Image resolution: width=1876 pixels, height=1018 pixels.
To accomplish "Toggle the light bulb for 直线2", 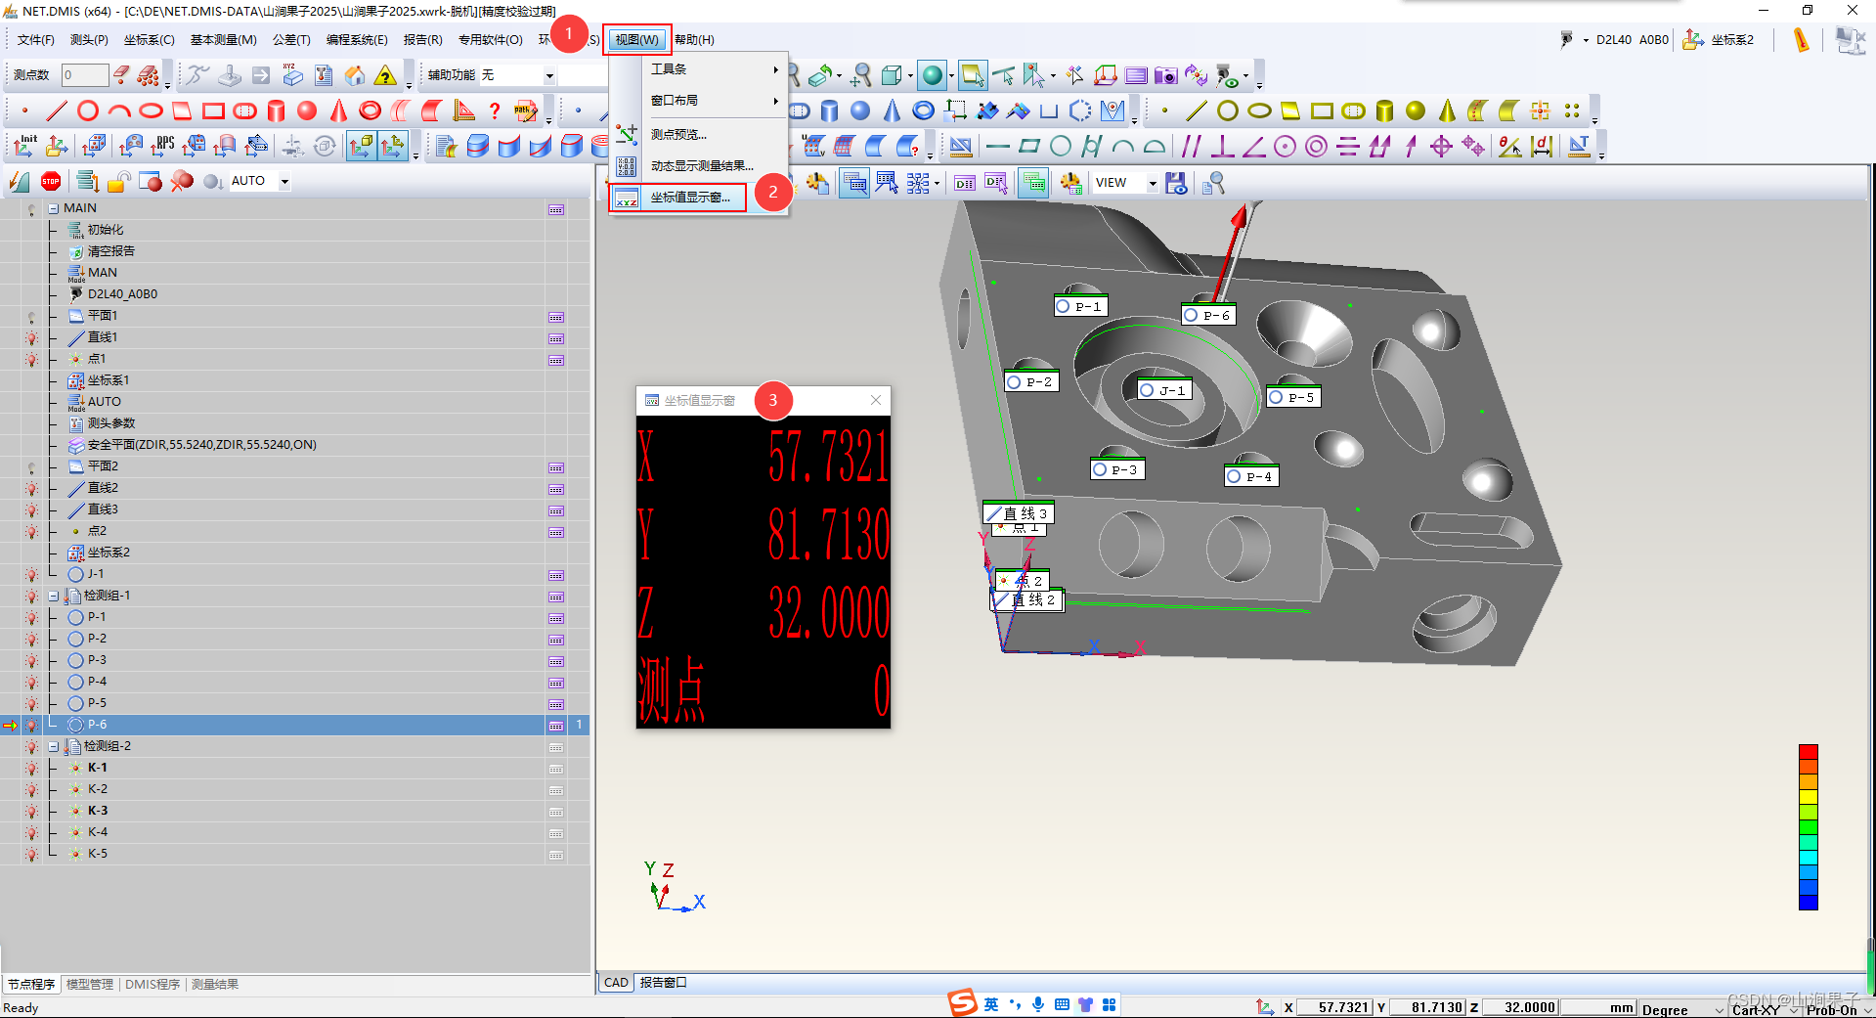I will point(31,489).
